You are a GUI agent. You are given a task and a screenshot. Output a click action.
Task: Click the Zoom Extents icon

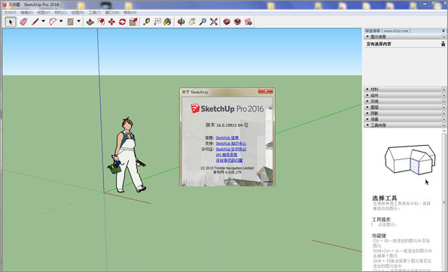pyautogui.click(x=214, y=22)
